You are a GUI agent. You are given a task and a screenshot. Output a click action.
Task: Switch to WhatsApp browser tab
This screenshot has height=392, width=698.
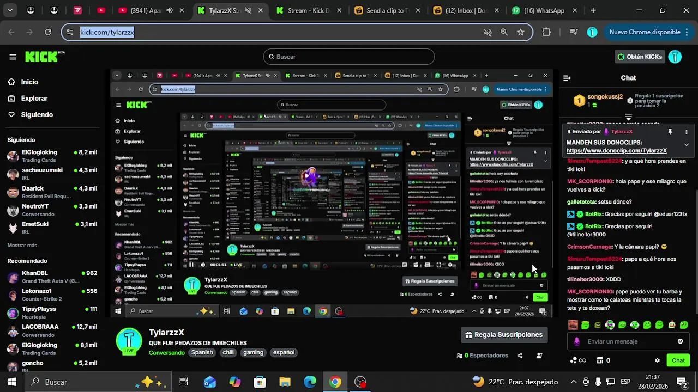[x=544, y=10]
